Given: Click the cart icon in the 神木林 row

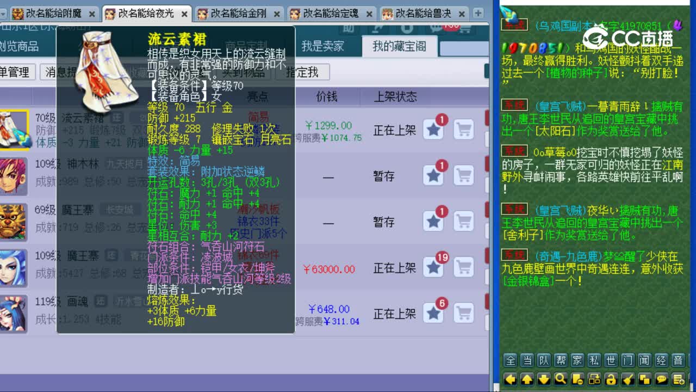Looking at the screenshot, I should pos(464,176).
